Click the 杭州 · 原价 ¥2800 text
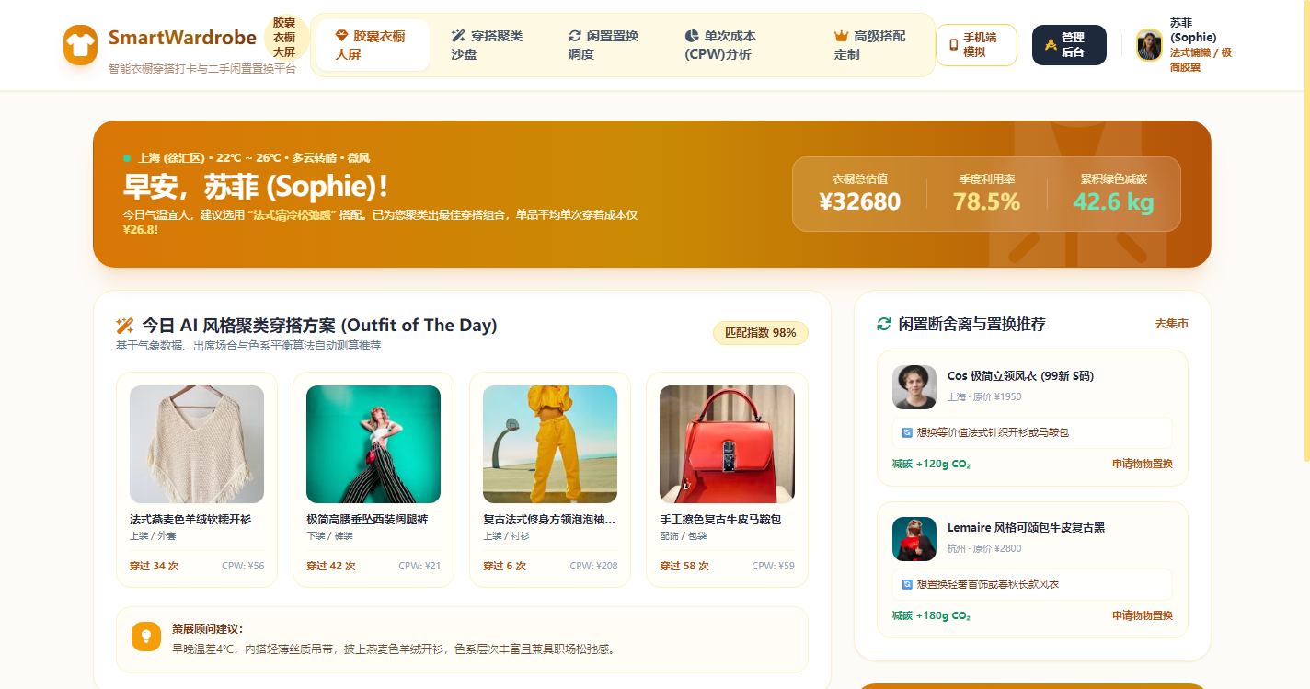 pos(984,548)
